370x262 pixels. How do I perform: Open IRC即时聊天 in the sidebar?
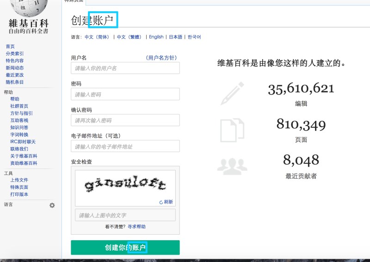[23, 142]
